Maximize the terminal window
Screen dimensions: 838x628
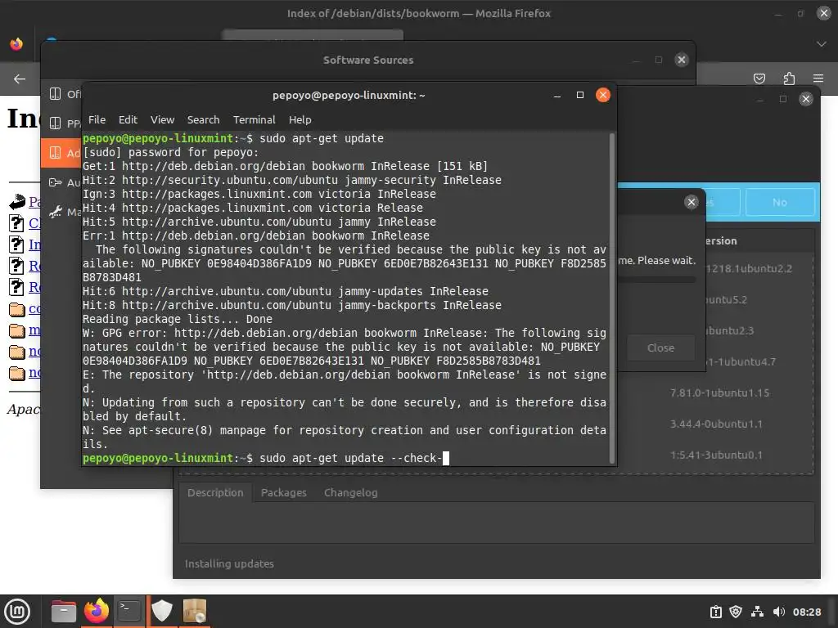[x=580, y=95]
